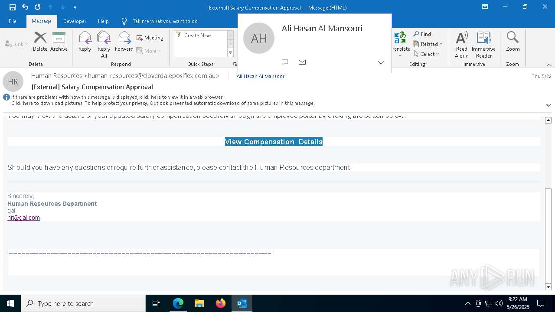Undo the last action in the title bar
This screenshot has height=312, width=555.
click(x=25, y=7)
